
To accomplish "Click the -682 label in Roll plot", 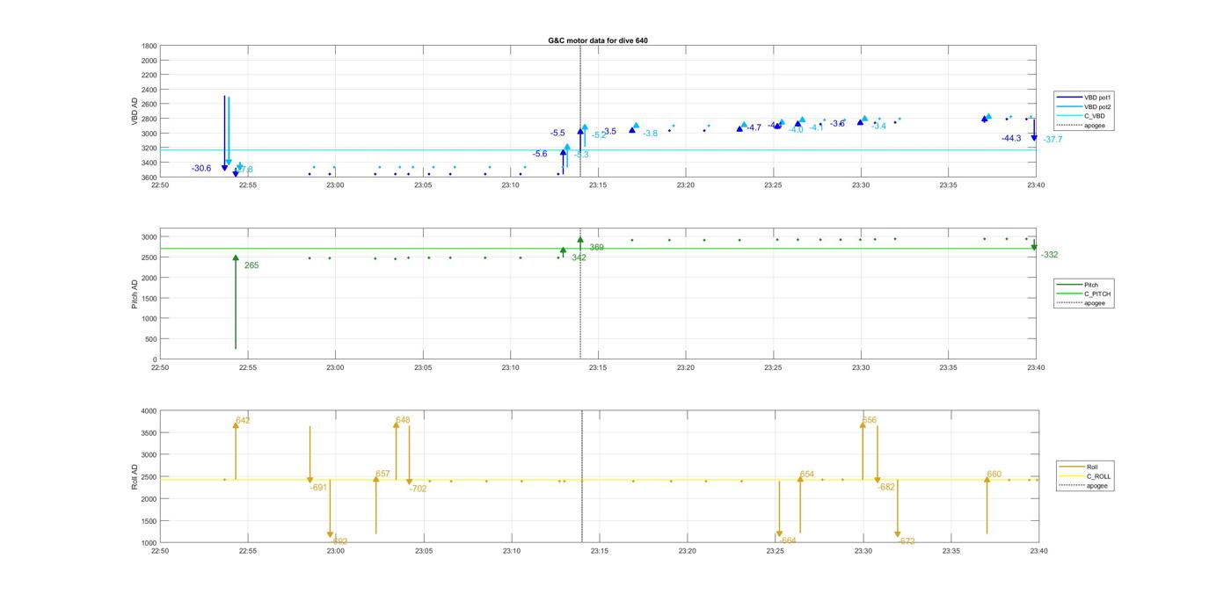I will coord(886,488).
